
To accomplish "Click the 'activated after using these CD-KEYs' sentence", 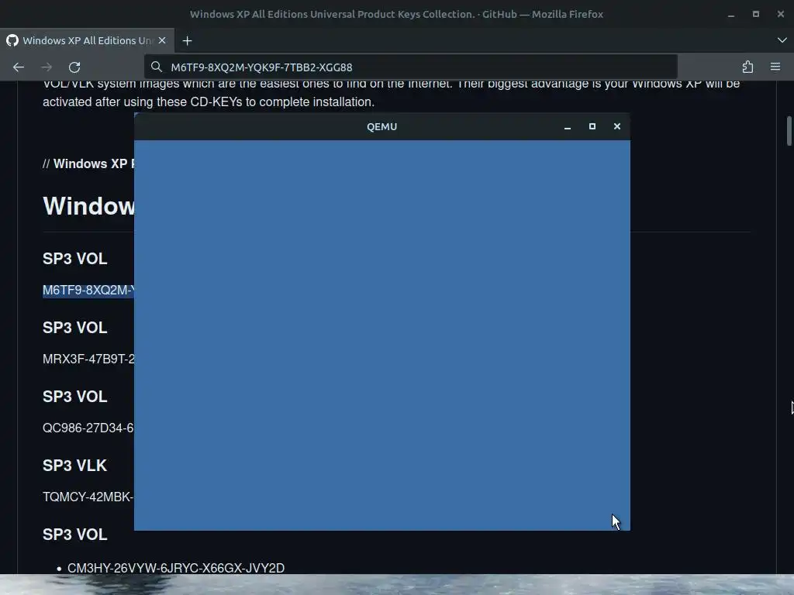I will click(209, 101).
